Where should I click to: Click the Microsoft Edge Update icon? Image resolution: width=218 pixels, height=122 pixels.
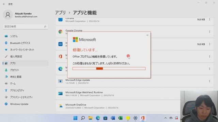tap(60, 81)
